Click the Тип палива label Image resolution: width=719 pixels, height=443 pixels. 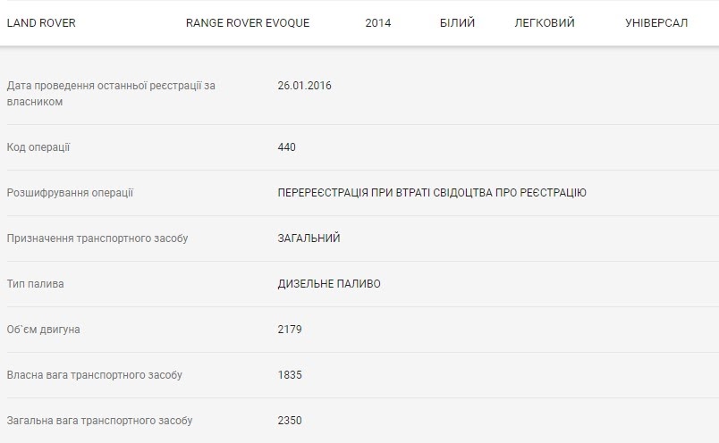pyautogui.click(x=36, y=284)
